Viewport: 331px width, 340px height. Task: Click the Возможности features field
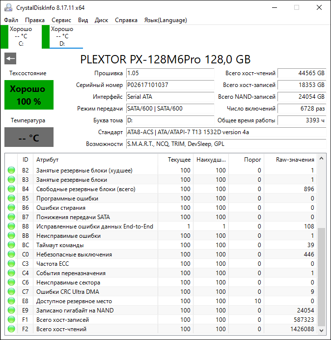[226, 144]
